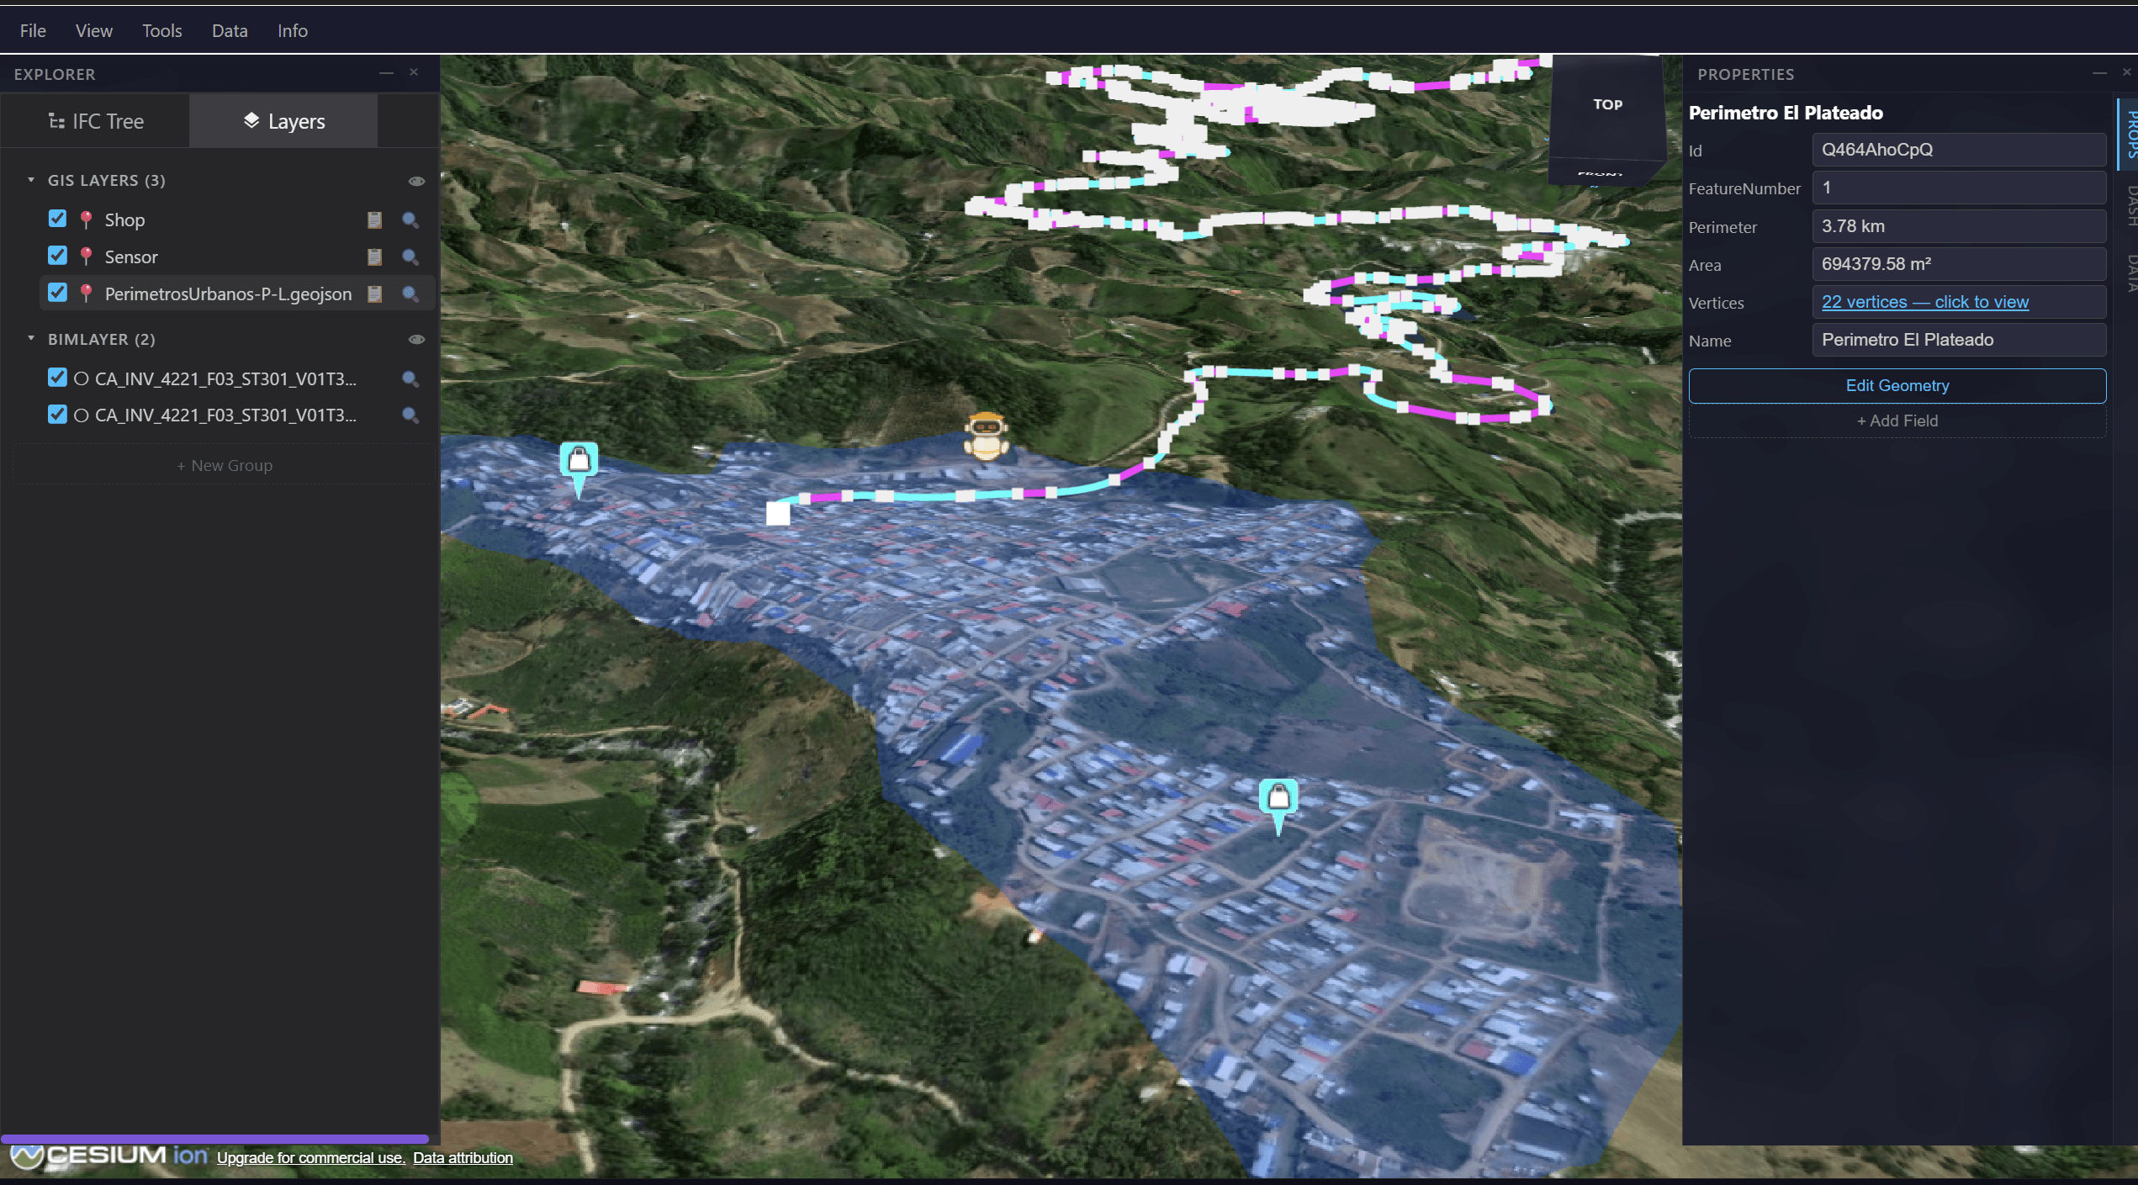Zoom to the Shop layer magnifier
This screenshot has height=1185, width=2138.
coord(410,220)
